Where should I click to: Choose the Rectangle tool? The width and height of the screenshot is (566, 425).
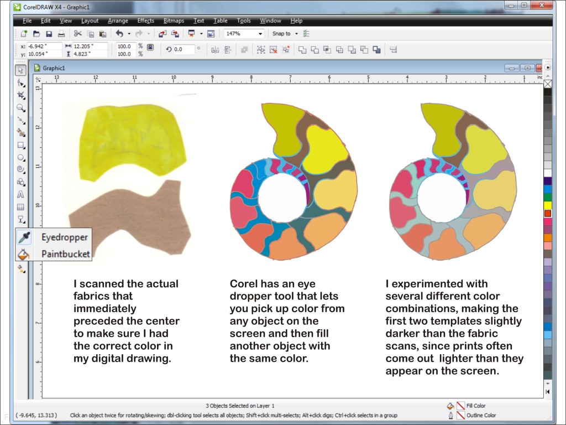20,146
